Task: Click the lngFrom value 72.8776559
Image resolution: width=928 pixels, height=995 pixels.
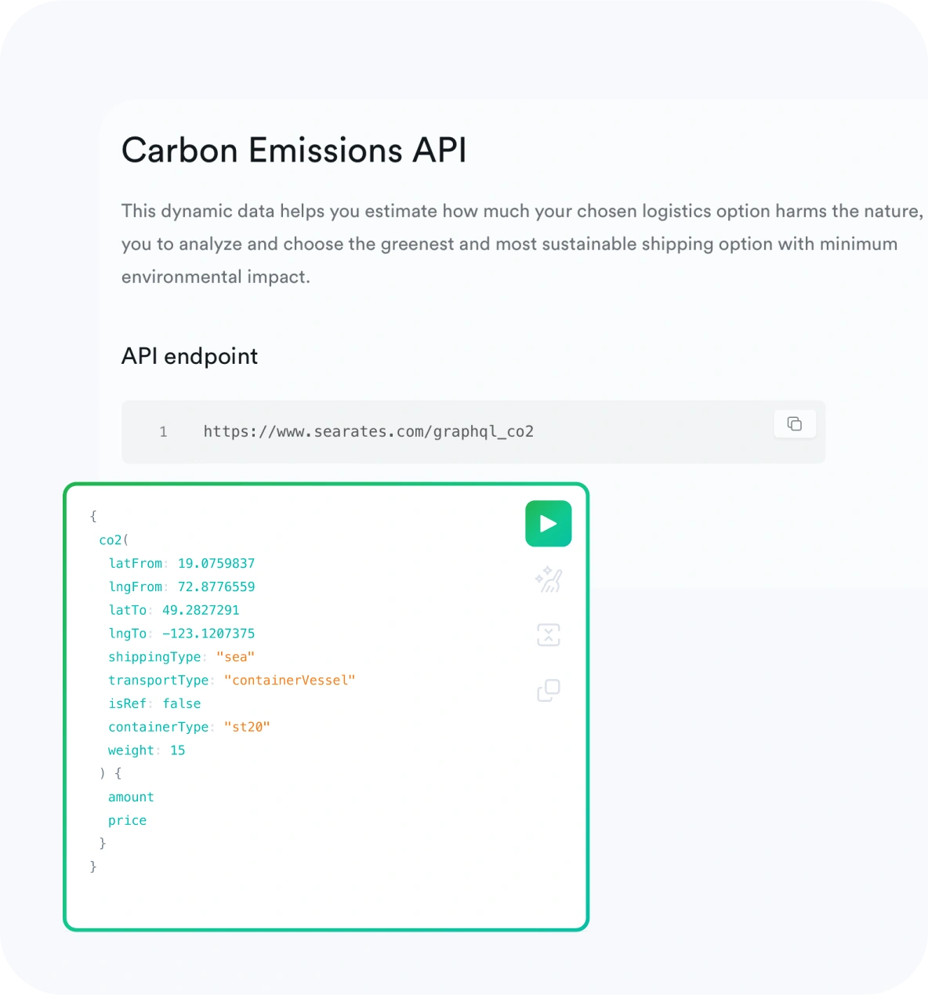Action: click(216, 586)
